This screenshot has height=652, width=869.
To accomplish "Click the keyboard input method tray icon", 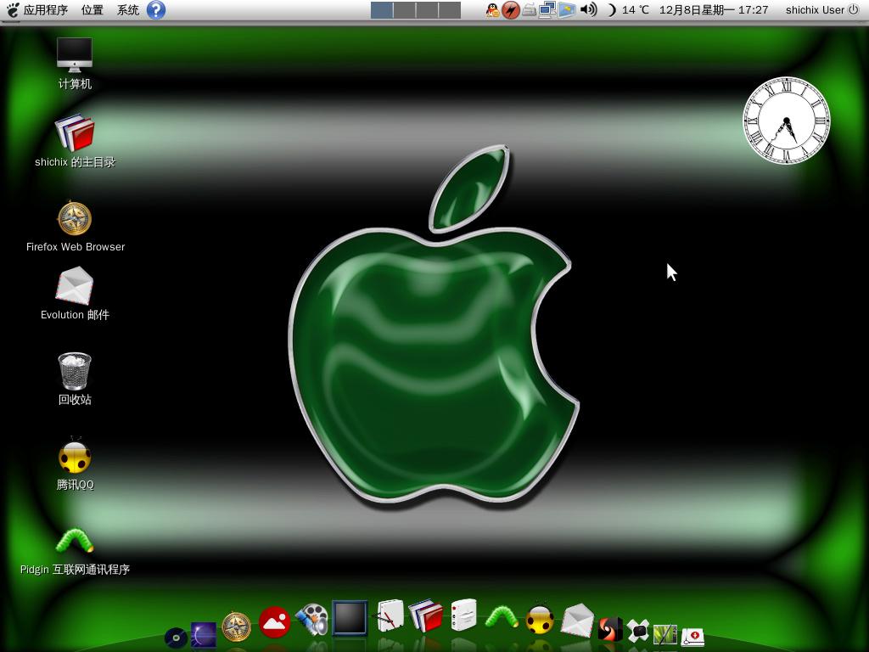I will (x=530, y=10).
